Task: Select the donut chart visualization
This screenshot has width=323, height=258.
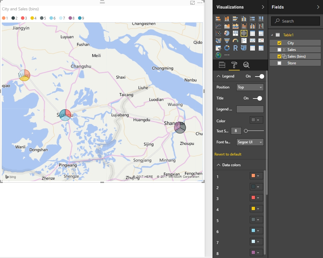Action: point(227,48)
